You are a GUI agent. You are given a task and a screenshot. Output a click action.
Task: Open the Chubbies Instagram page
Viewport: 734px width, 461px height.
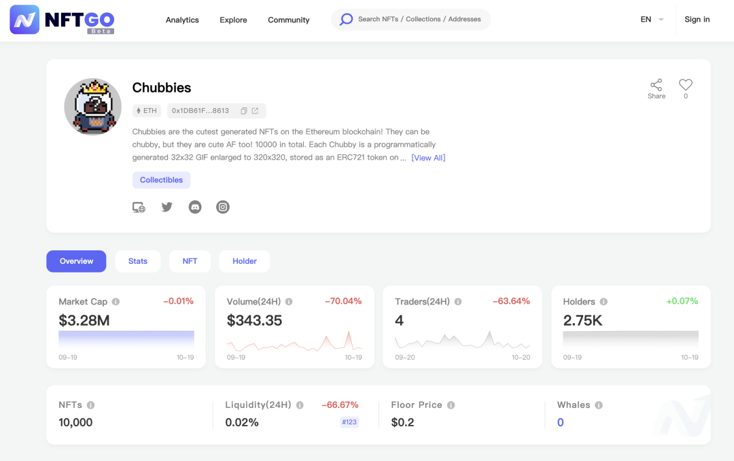click(x=223, y=207)
